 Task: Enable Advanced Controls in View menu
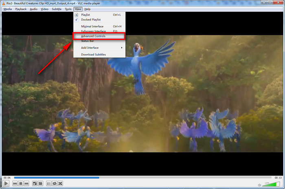click(x=99, y=36)
